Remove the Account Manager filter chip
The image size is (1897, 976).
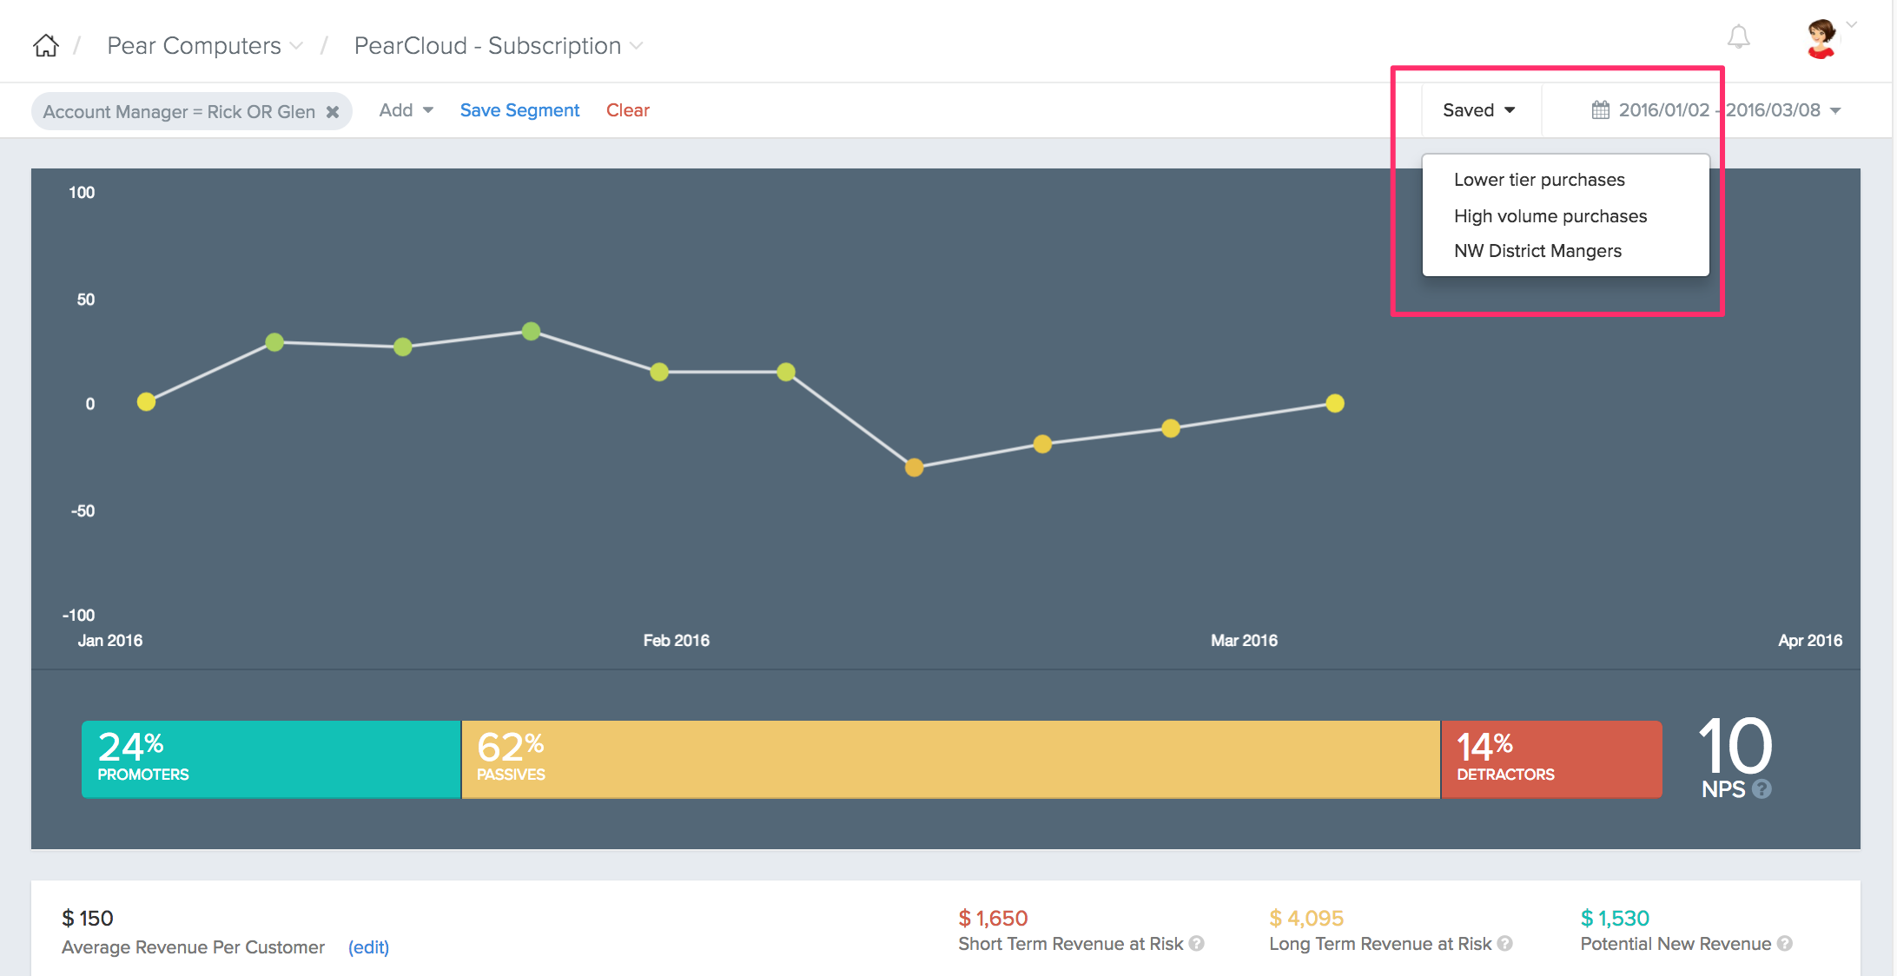(x=333, y=112)
